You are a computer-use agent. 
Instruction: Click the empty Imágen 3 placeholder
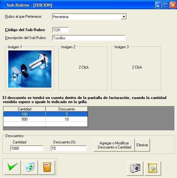click(x=136, y=69)
